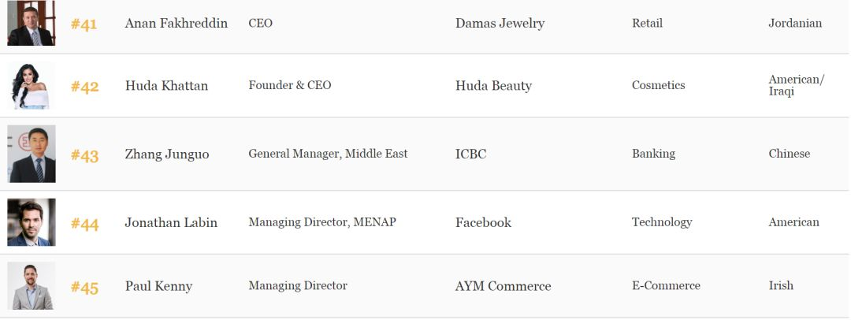This screenshot has width=851, height=320.
Task: Select Zhang Junguo's photo thumbnail
Action: (x=31, y=154)
